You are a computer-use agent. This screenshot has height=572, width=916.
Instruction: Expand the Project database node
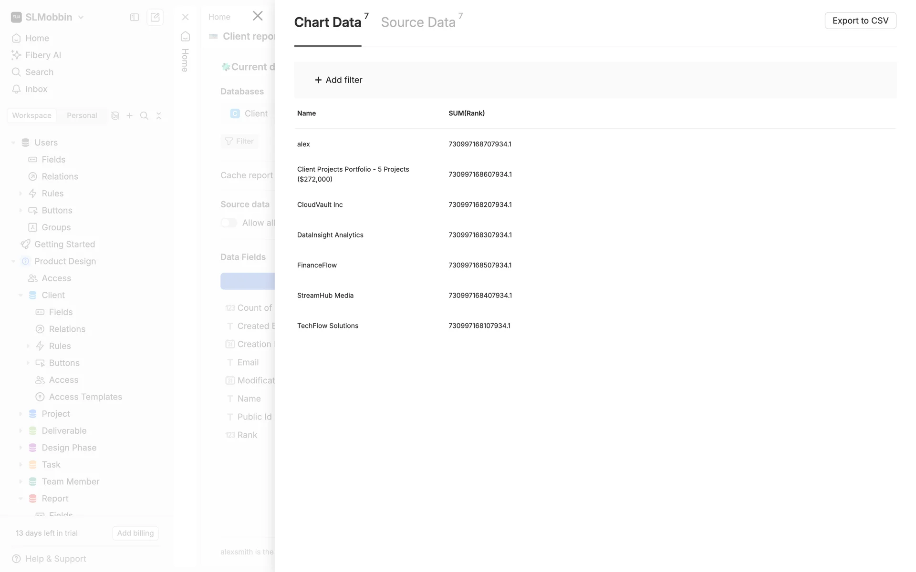21,414
